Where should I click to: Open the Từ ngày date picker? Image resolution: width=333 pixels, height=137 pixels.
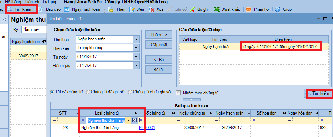tap(136, 57)
